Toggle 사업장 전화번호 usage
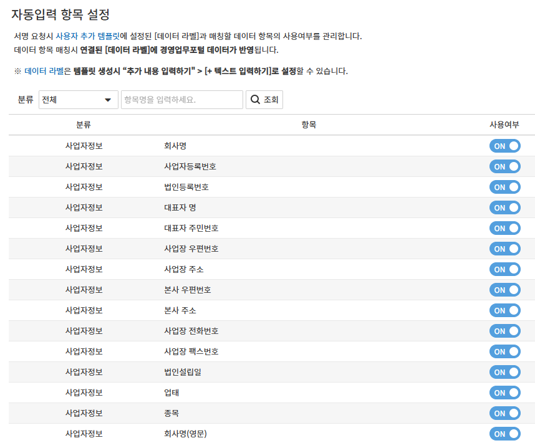 point(504,331)
